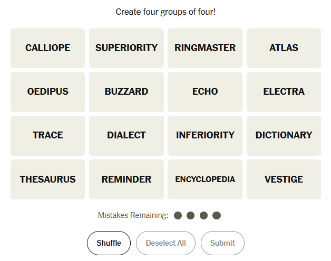Click the first mistakes remaining dot

pos(178,215)
